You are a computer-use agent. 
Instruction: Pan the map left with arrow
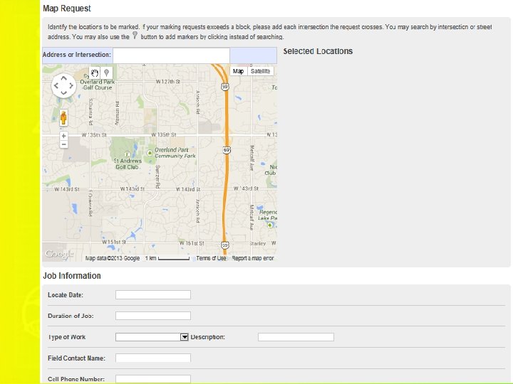(x=56, y=85)
